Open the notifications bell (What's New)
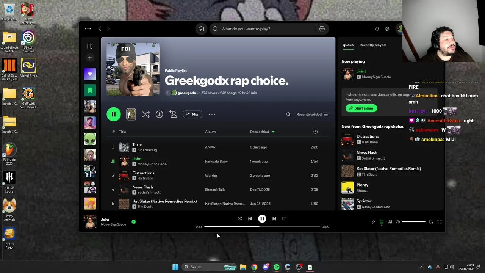485x273 pixels. point(377,29)
